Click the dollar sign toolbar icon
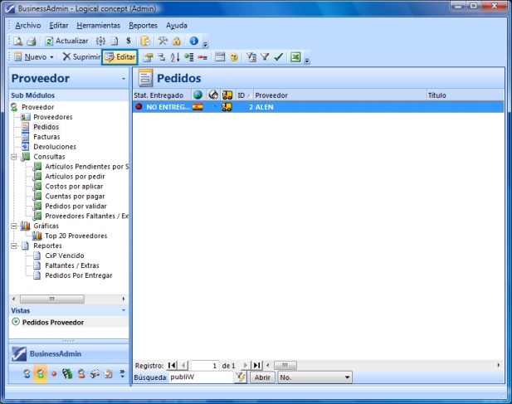Screen dimensions: 512x404 coord(129,41)
